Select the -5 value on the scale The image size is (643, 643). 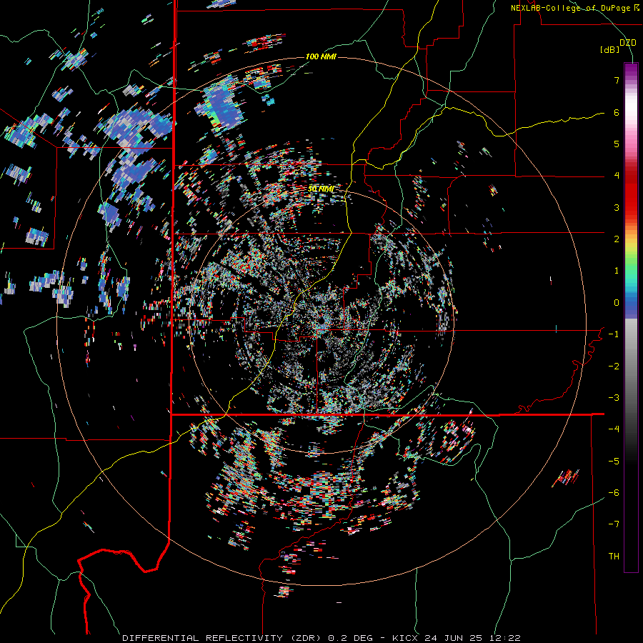point(614,461)
